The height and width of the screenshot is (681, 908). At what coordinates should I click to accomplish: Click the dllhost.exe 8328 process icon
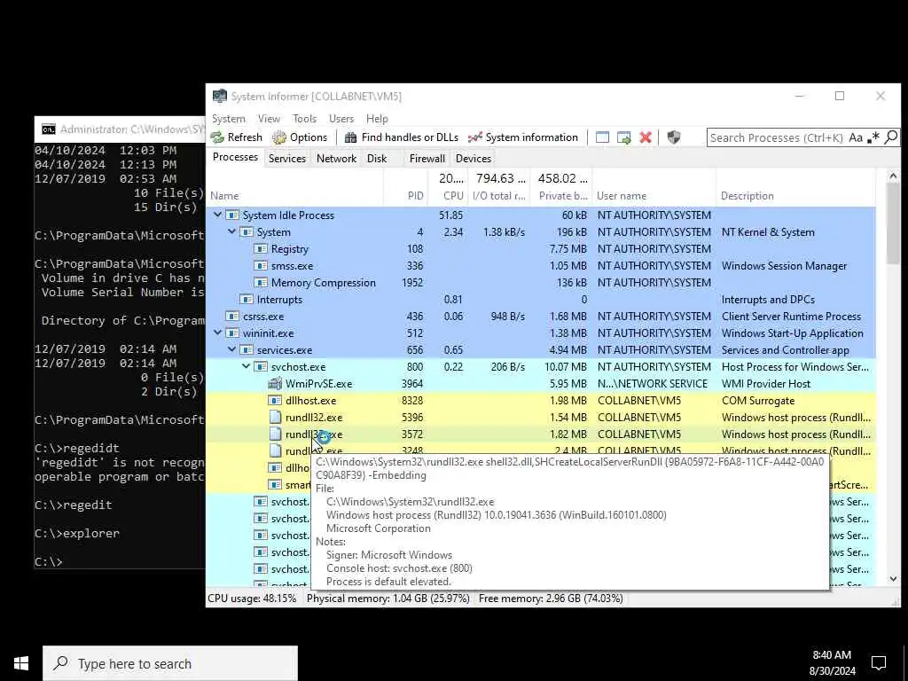pyautogui.click(x=275, y=400)
